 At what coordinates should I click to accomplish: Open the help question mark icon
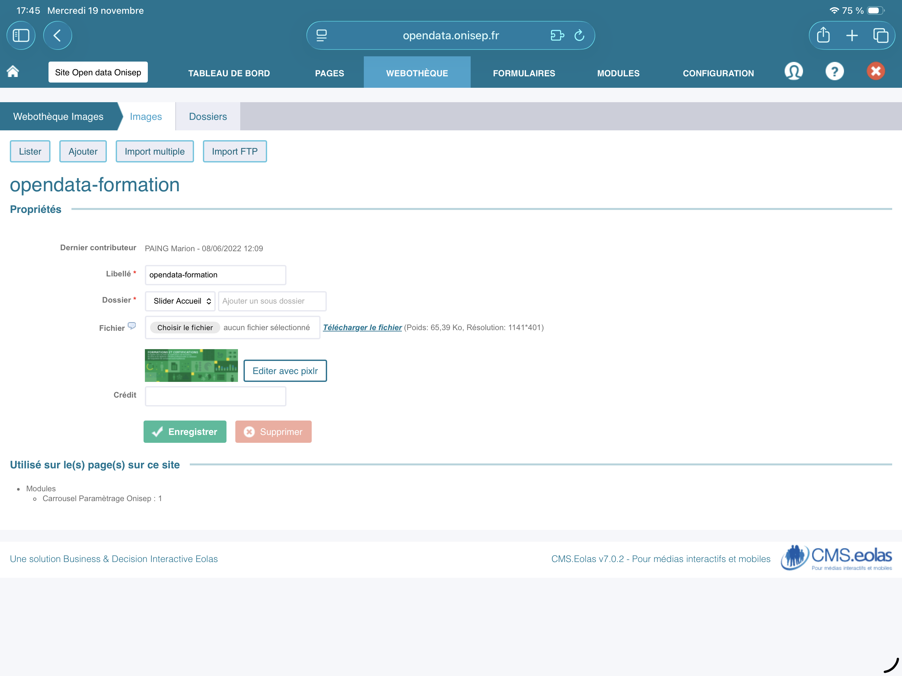tap(834, 72)
